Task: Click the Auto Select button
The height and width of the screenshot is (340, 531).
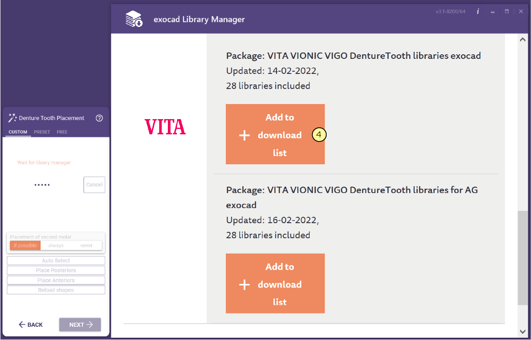Action: point(56,261)
